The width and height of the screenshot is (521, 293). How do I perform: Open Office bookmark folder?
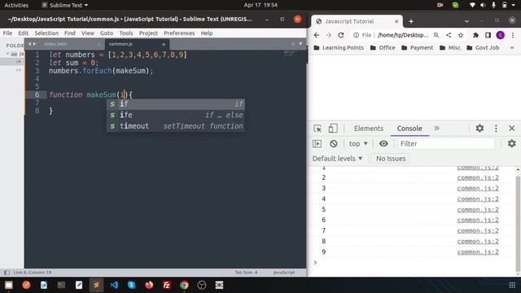383,48
